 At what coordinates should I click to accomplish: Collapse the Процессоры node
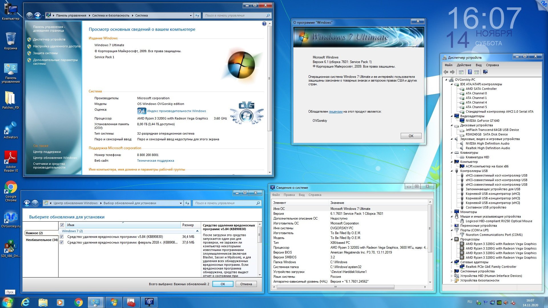pyautogui.click(x=452, y=240)
